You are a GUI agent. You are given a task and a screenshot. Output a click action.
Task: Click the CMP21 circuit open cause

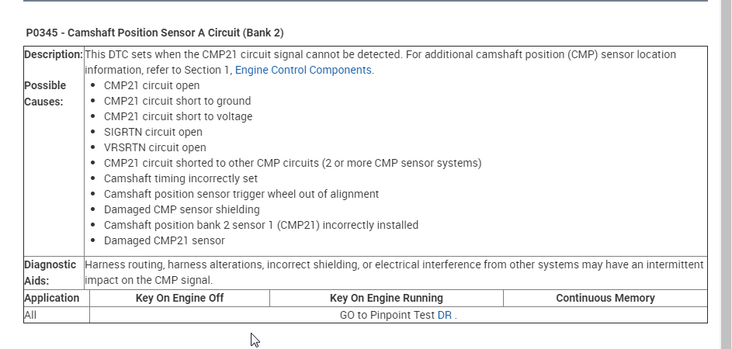pyautogui.click(x=151, y=85)
